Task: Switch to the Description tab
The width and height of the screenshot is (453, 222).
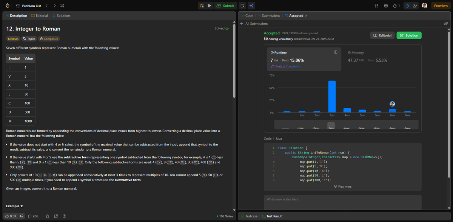Action: [16, 15]
